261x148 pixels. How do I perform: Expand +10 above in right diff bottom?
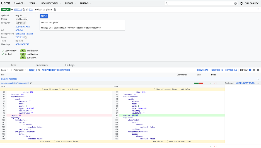[158, 142]
